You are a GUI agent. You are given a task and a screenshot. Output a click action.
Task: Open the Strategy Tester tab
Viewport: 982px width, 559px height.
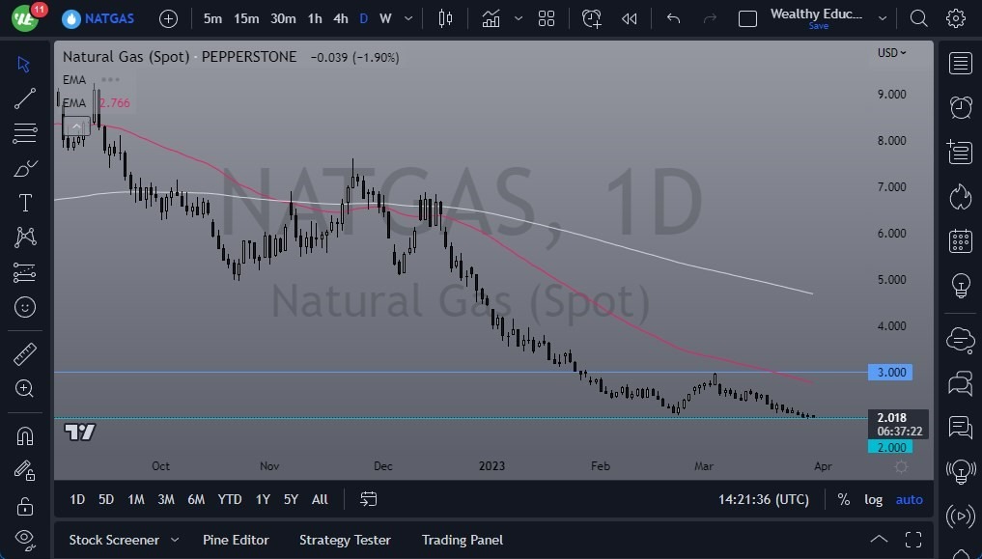point(345,540)
